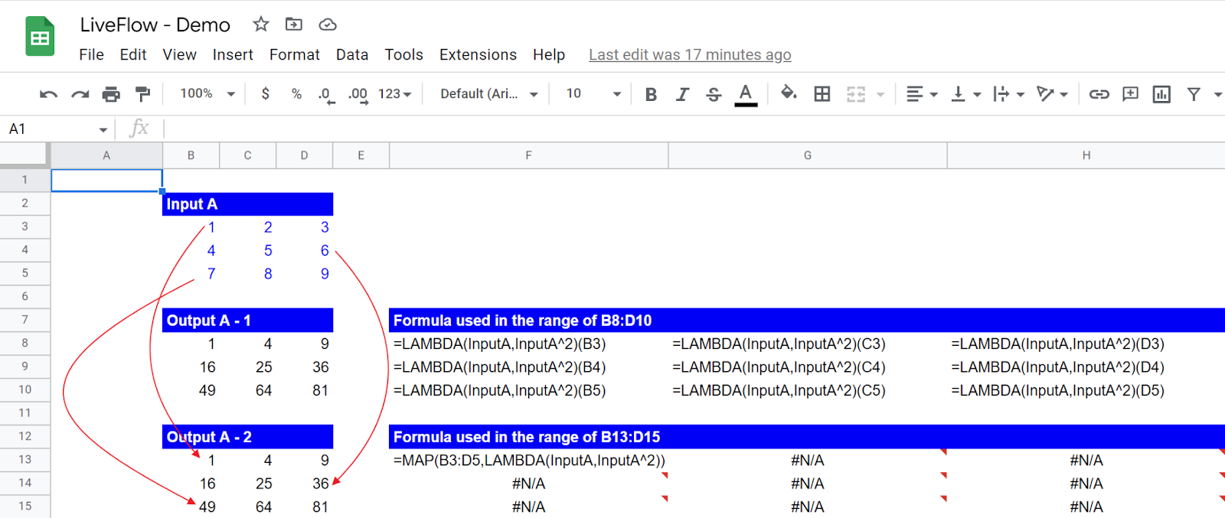1225x518 pixels.
Task: Toggle italic formatting
Action: (x=682, y=94)
